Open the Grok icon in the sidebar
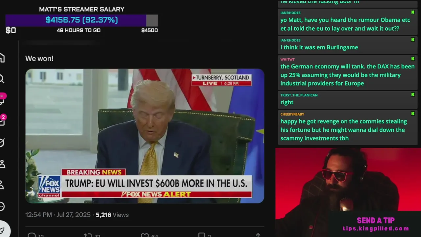This screenshot has height=237, width=421. (2, 143)
